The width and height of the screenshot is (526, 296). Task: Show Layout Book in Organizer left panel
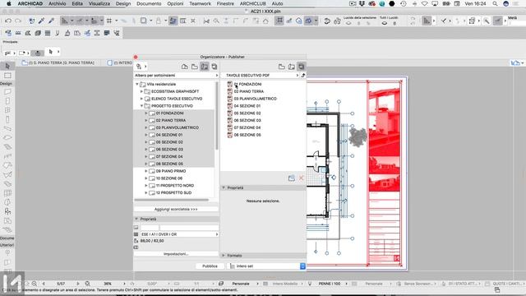(x=205, y=67)
